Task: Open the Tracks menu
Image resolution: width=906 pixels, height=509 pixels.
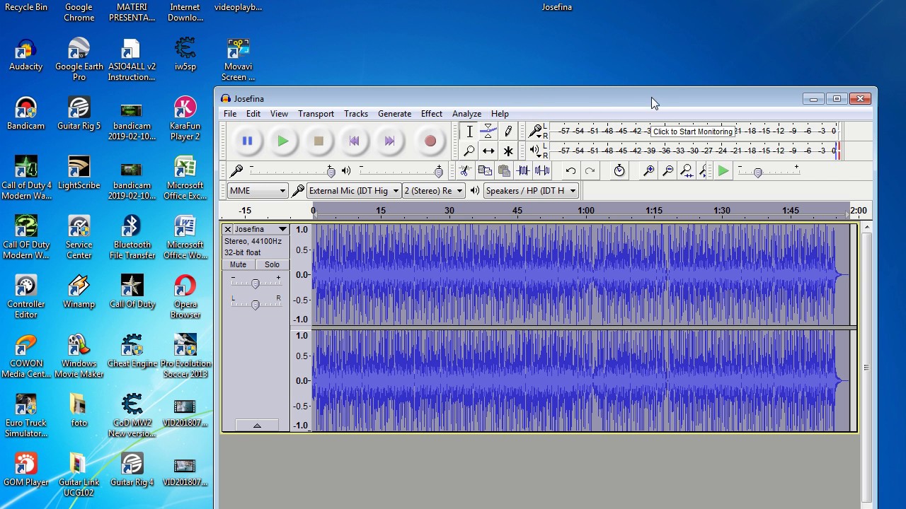Action: click(x=356, y=114)
